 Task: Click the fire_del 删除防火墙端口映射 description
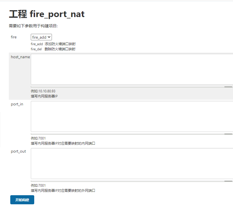53,49
